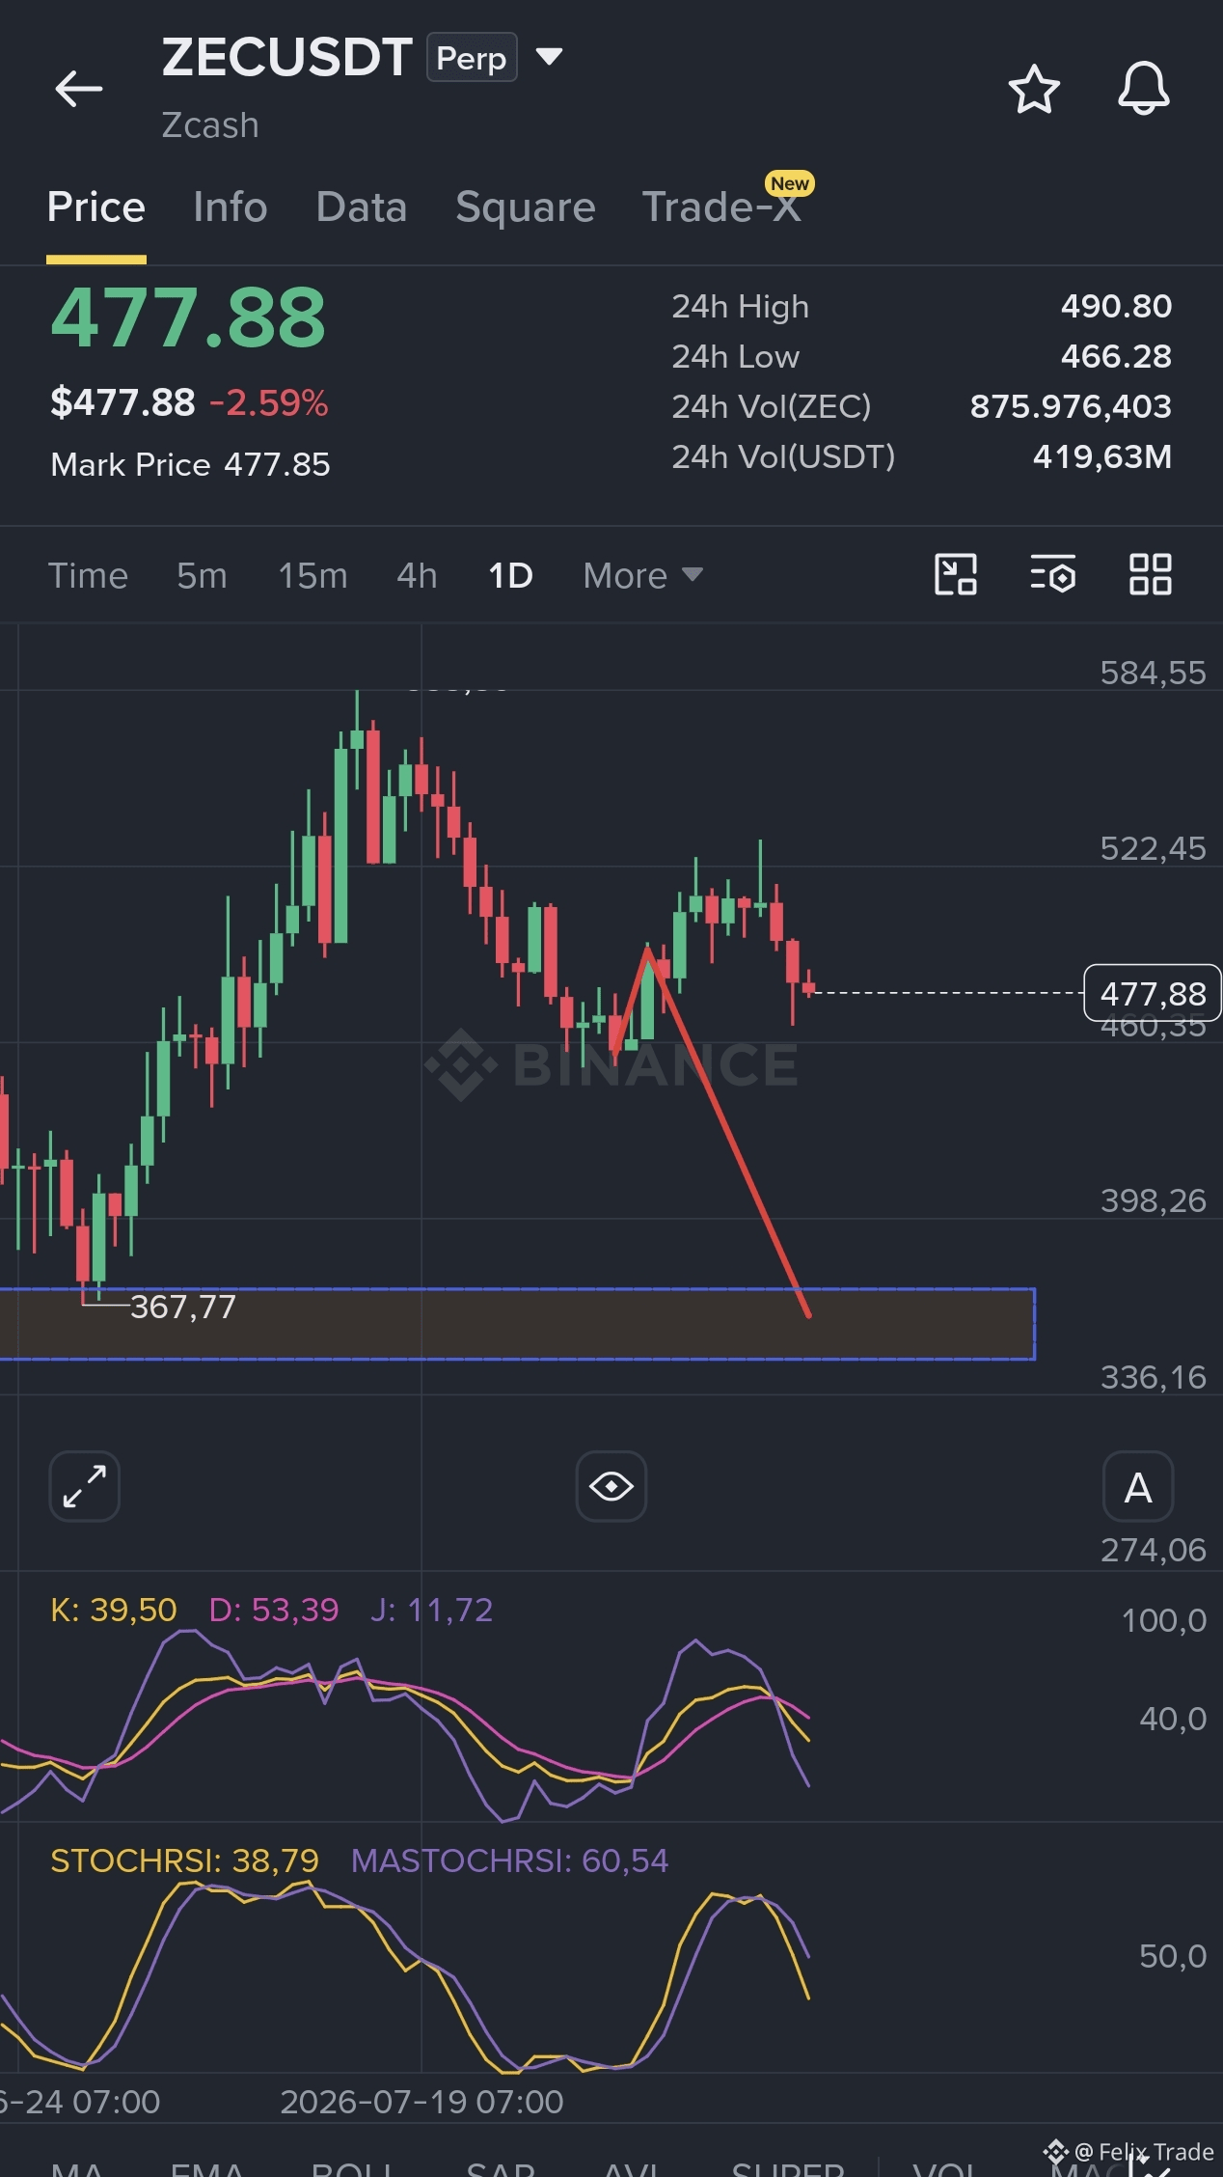Tap the MASTOCHRSI: 60,54 label
This screenshot has width=1223, height=2177.
[x=509, y=1860]
